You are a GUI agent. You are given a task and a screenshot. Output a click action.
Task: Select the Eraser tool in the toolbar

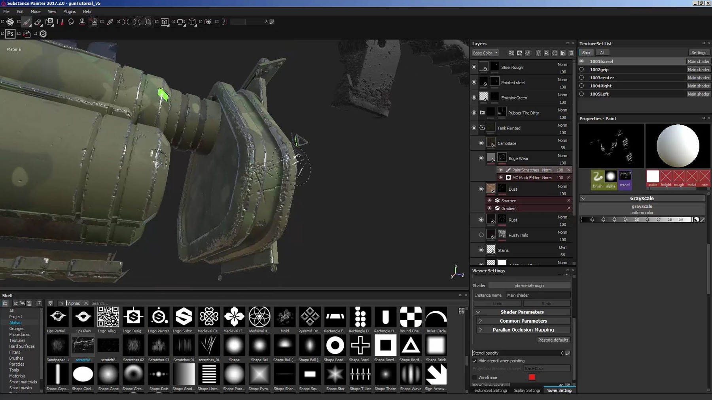point(38,22)
